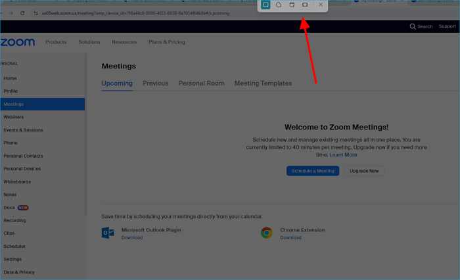Follow the Learn More link
Screen dimensions: 460x280
(343, 155)
